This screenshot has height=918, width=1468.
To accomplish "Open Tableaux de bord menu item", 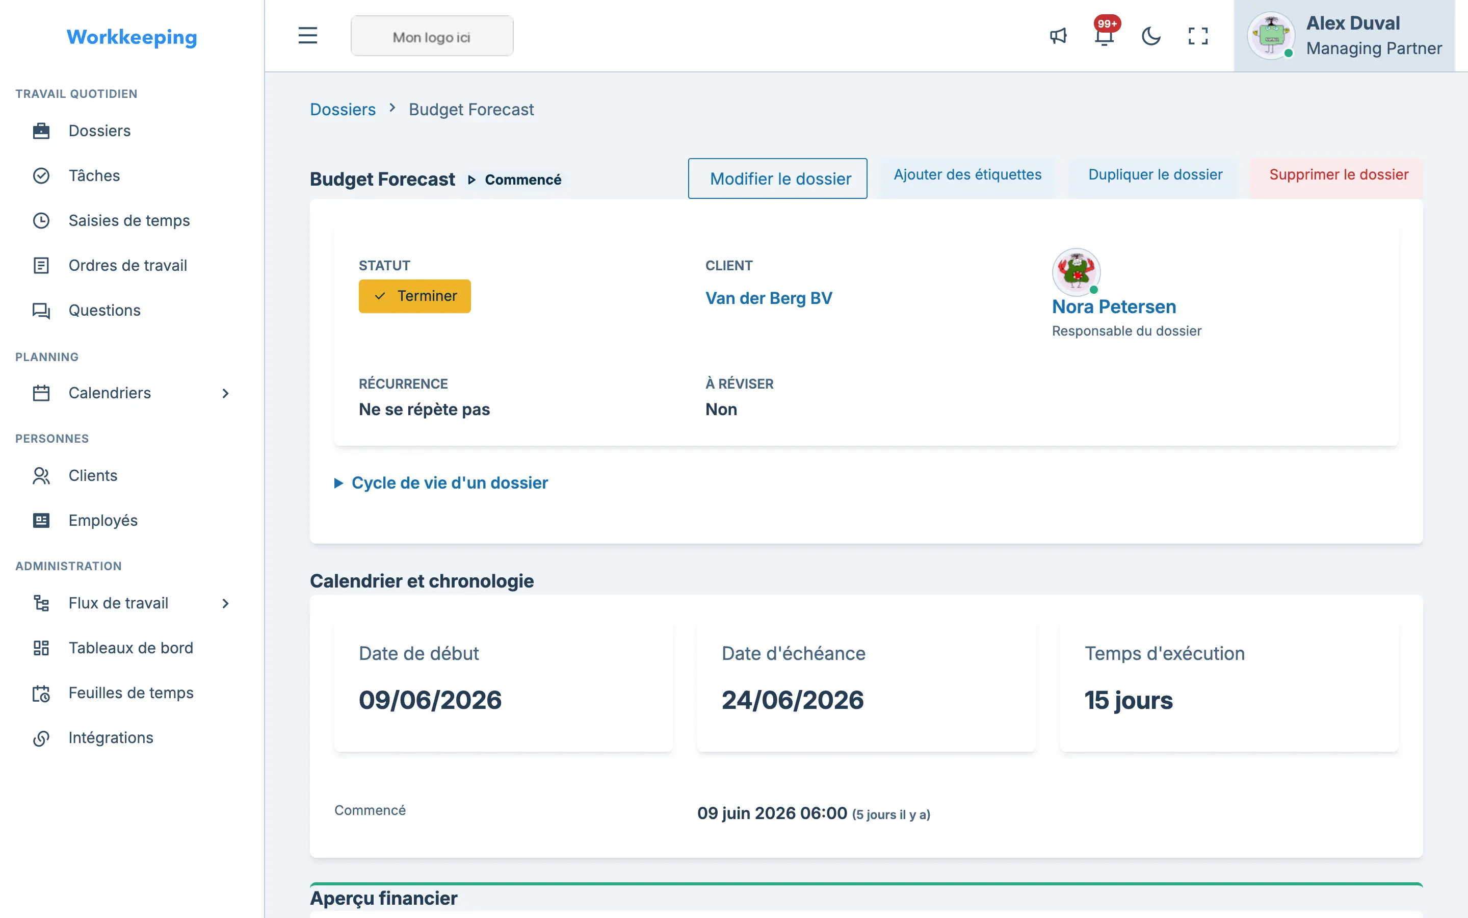I will [x=132, y=648].
